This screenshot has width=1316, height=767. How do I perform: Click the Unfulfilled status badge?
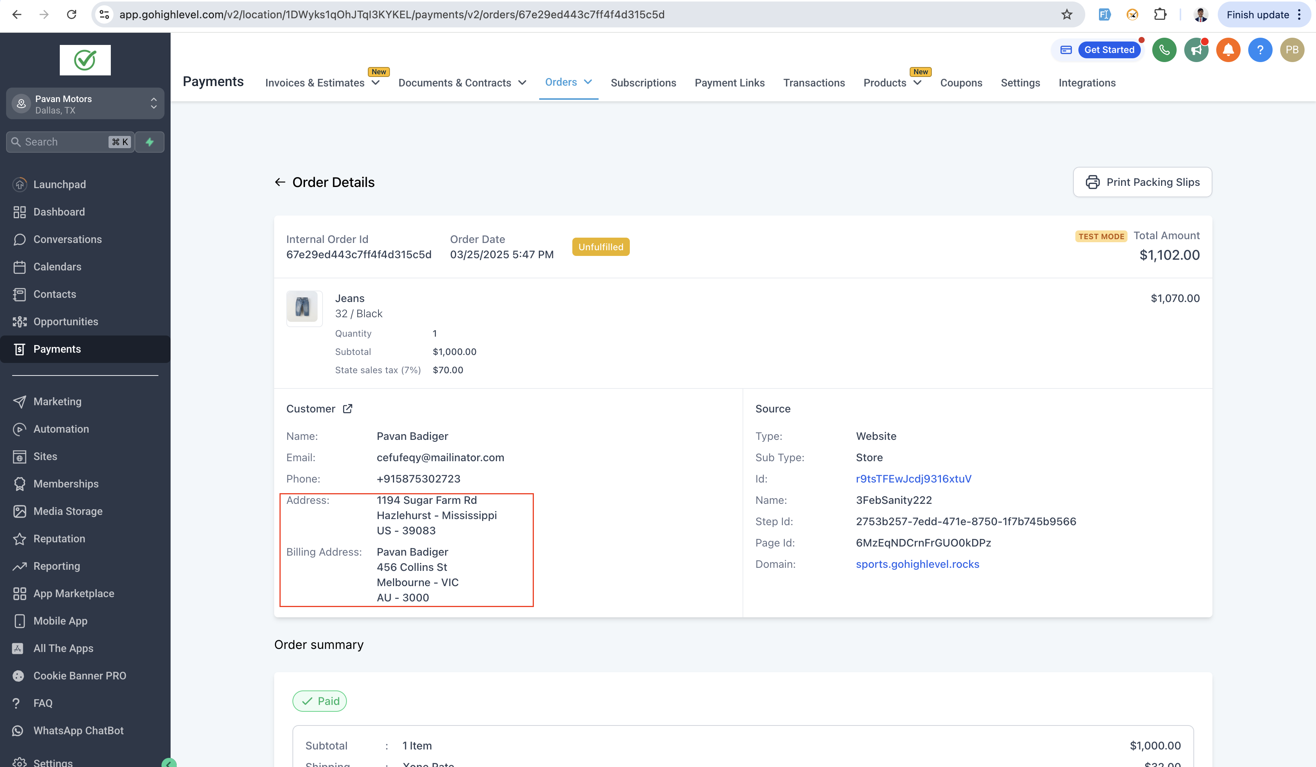[601, 246]
